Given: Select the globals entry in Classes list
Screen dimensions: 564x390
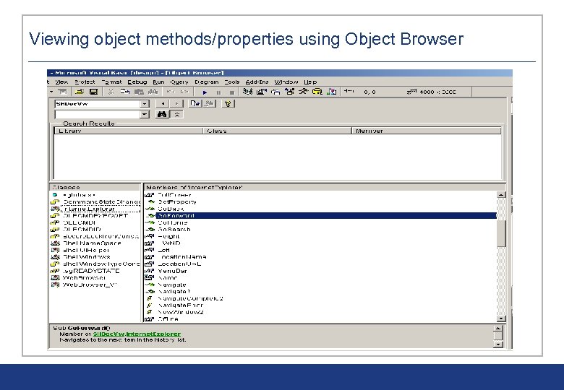Looking at the screenshot, I should [x=79, y=195].
